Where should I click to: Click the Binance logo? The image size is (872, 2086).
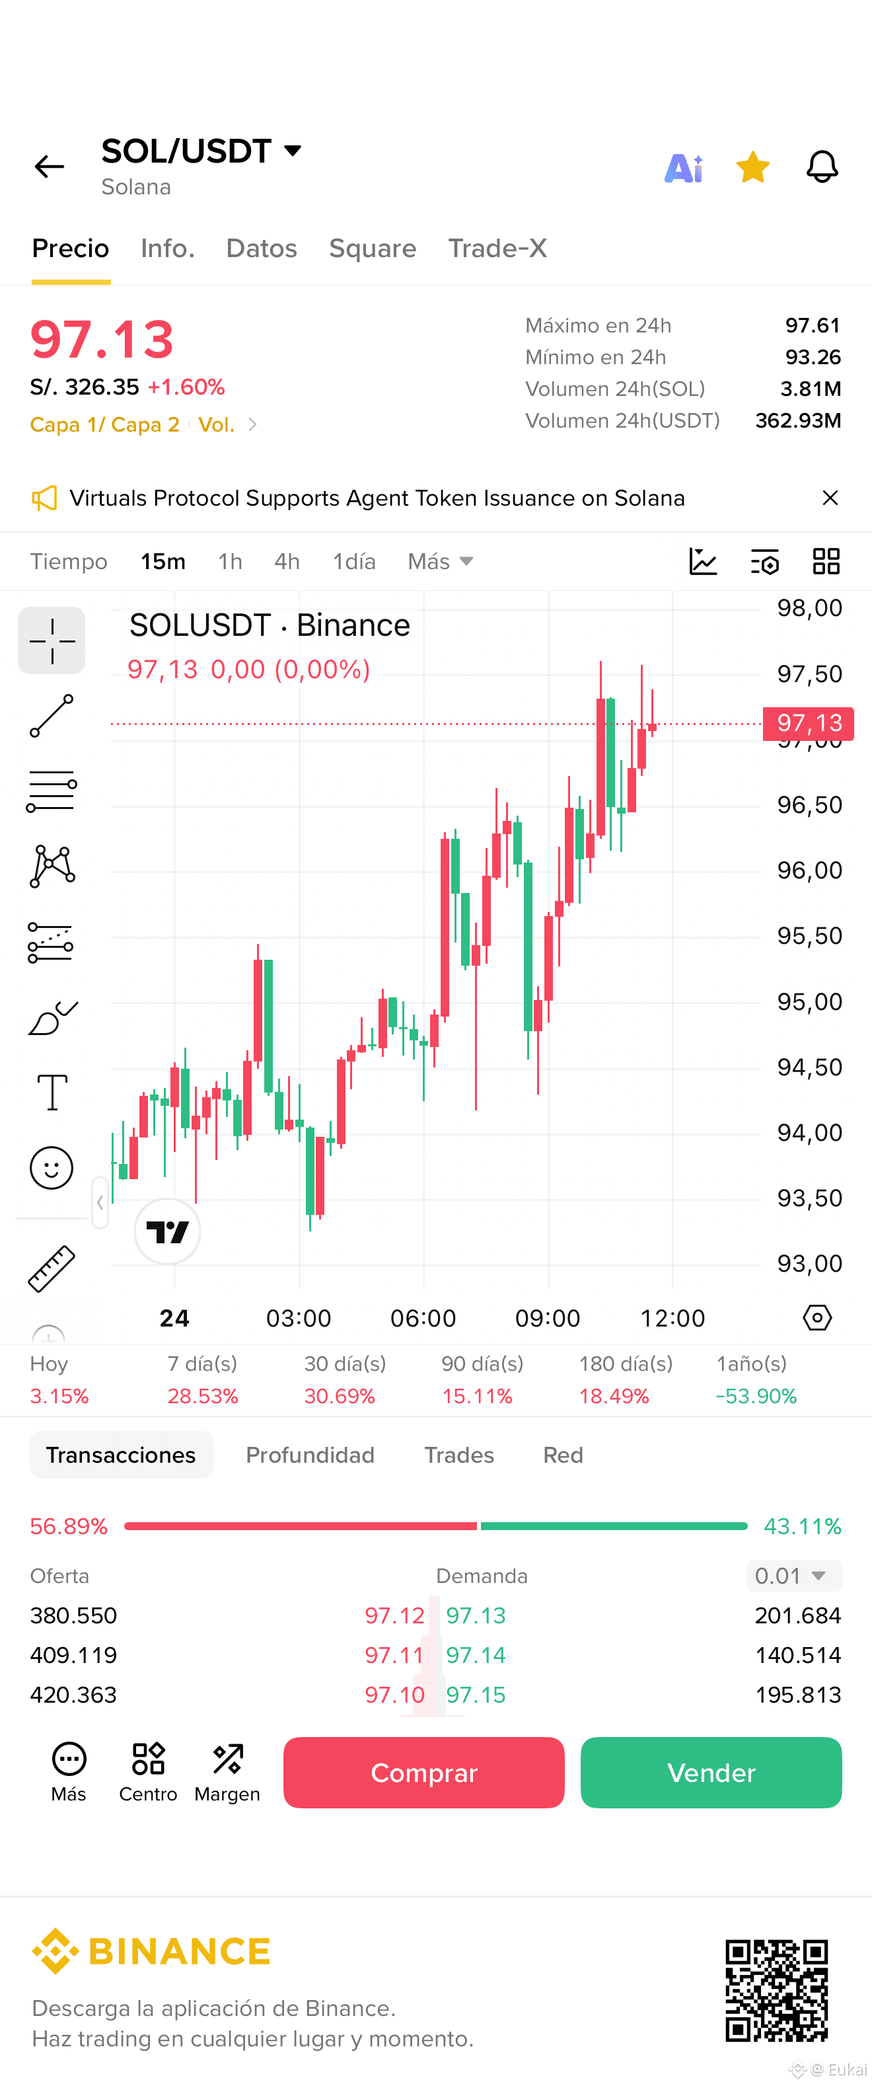pyautogui.click(x=151, y=1951)
